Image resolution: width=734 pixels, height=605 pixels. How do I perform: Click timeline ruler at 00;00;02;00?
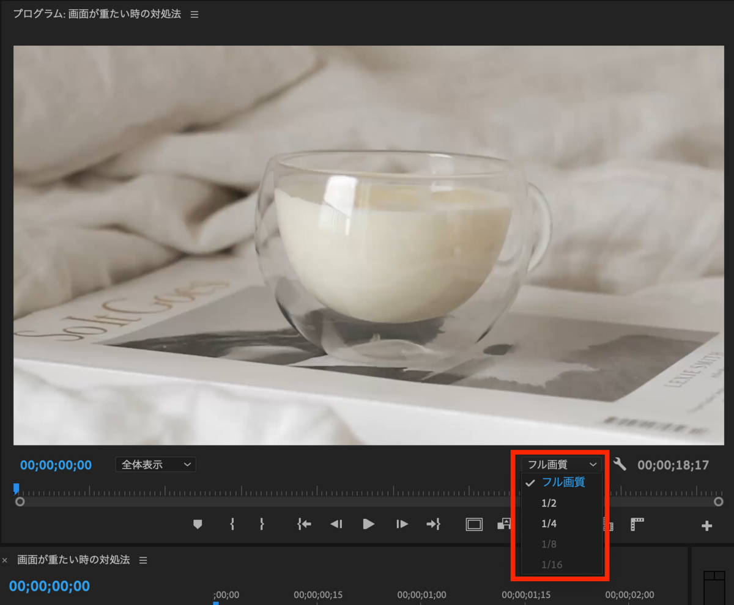click(x=629, y=595)
